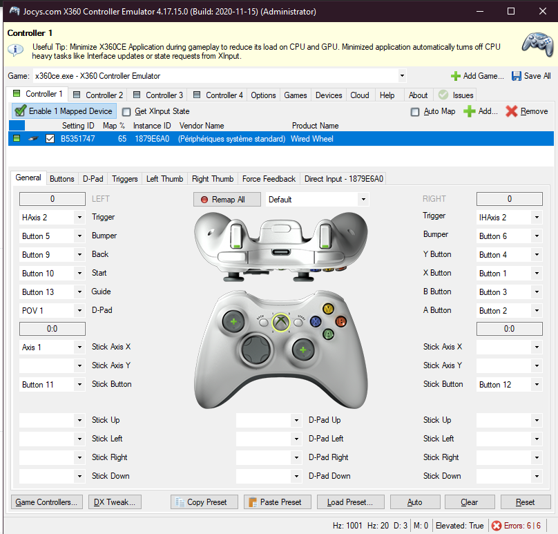Open the Guide Button 13 dropdown
558x534 pixels.
79,292
